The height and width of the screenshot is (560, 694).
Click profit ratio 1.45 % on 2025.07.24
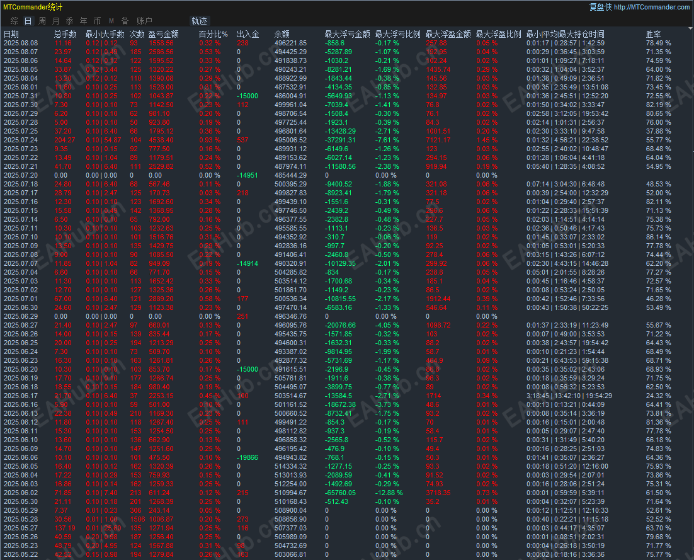pyautogui.click(x=487, y=140)
